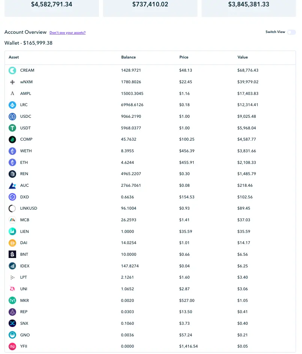Select the YFII pink token icon
The width and height of the screenshot is (302, 354).
point(12,346)
